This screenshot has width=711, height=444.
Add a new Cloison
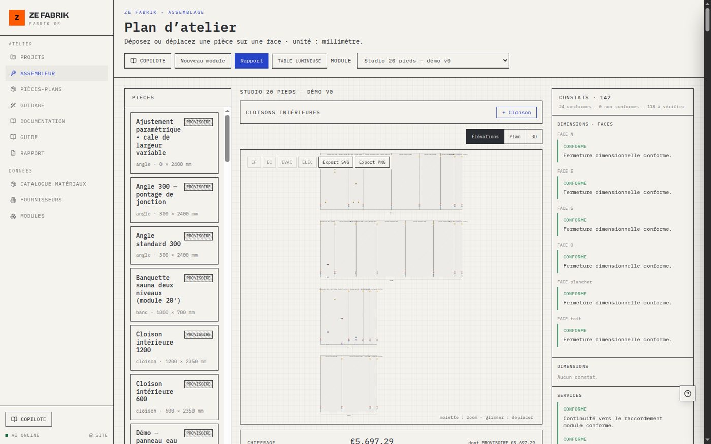coord(516,113)
